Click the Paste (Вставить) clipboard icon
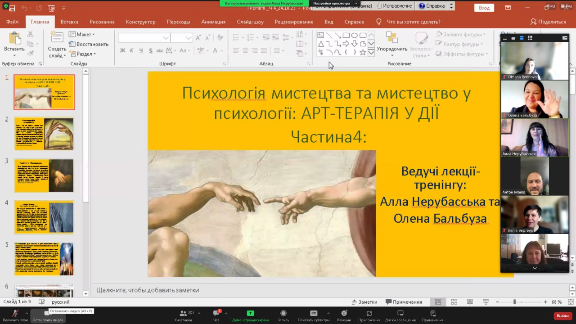Viewport: 576px width, 324px height. [14, 39]
